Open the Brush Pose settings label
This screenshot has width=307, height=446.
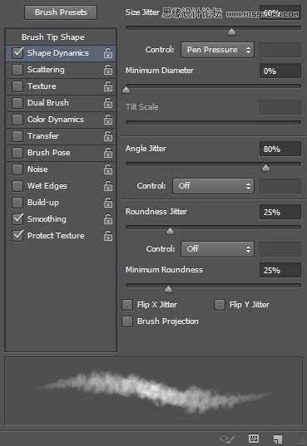tap(49, 153)
